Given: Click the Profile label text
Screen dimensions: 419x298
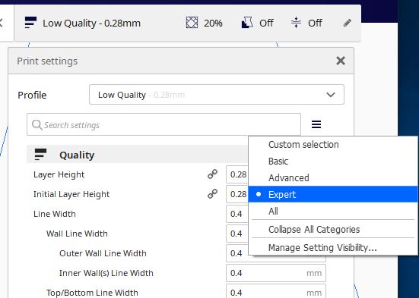Looking at the screenshot, I should click(x=32, y=95).
